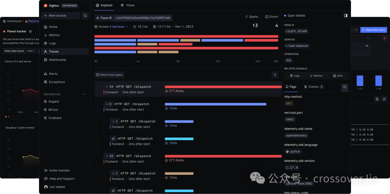Open the search icon beside New source
The height and width of the screenshot is (194, 390).
[85, 16]
